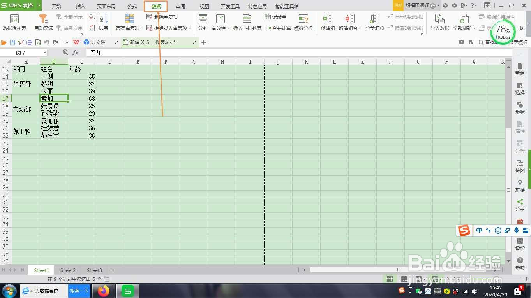Open 形状 in the right sidebar

[520, 108]
